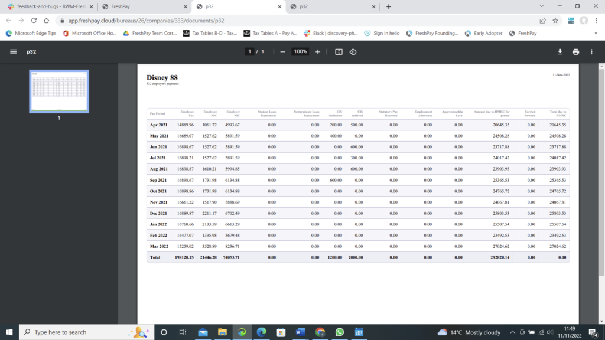
Task: Reload the current page
Action: pyautogui.click(x=34, y=21)
